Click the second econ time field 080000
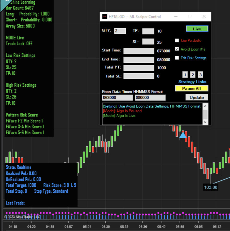The width and height of the screenshot is (230, 231). [150, 97]
